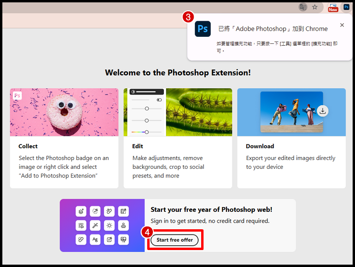Click the generative expand image icon tile

(x=124, y=211)
